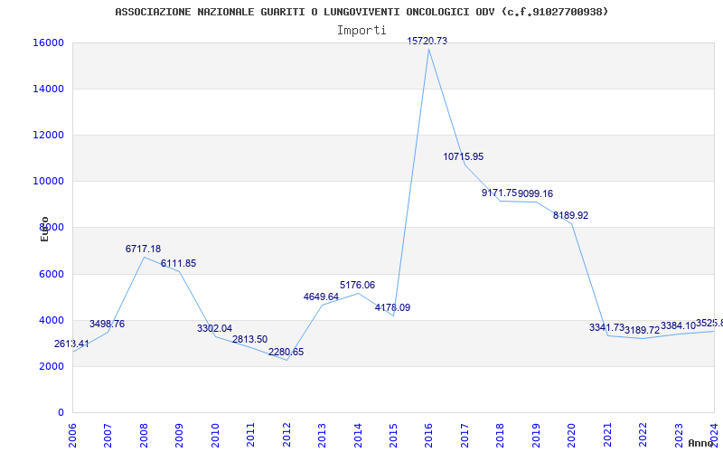Select the x-axis year 2007
Viewport: 723px width, 452px height.
click(x=108, y=435)
